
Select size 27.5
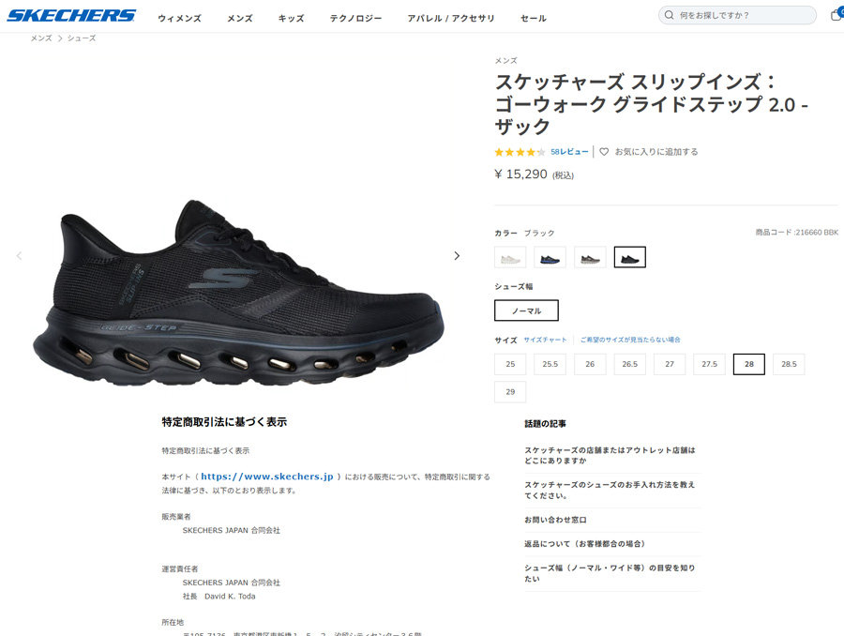(710, 364)
